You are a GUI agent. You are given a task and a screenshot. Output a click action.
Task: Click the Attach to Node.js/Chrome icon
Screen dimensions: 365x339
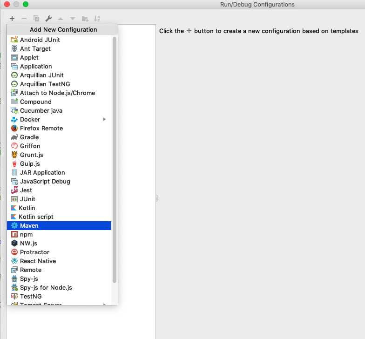(14, 93)
